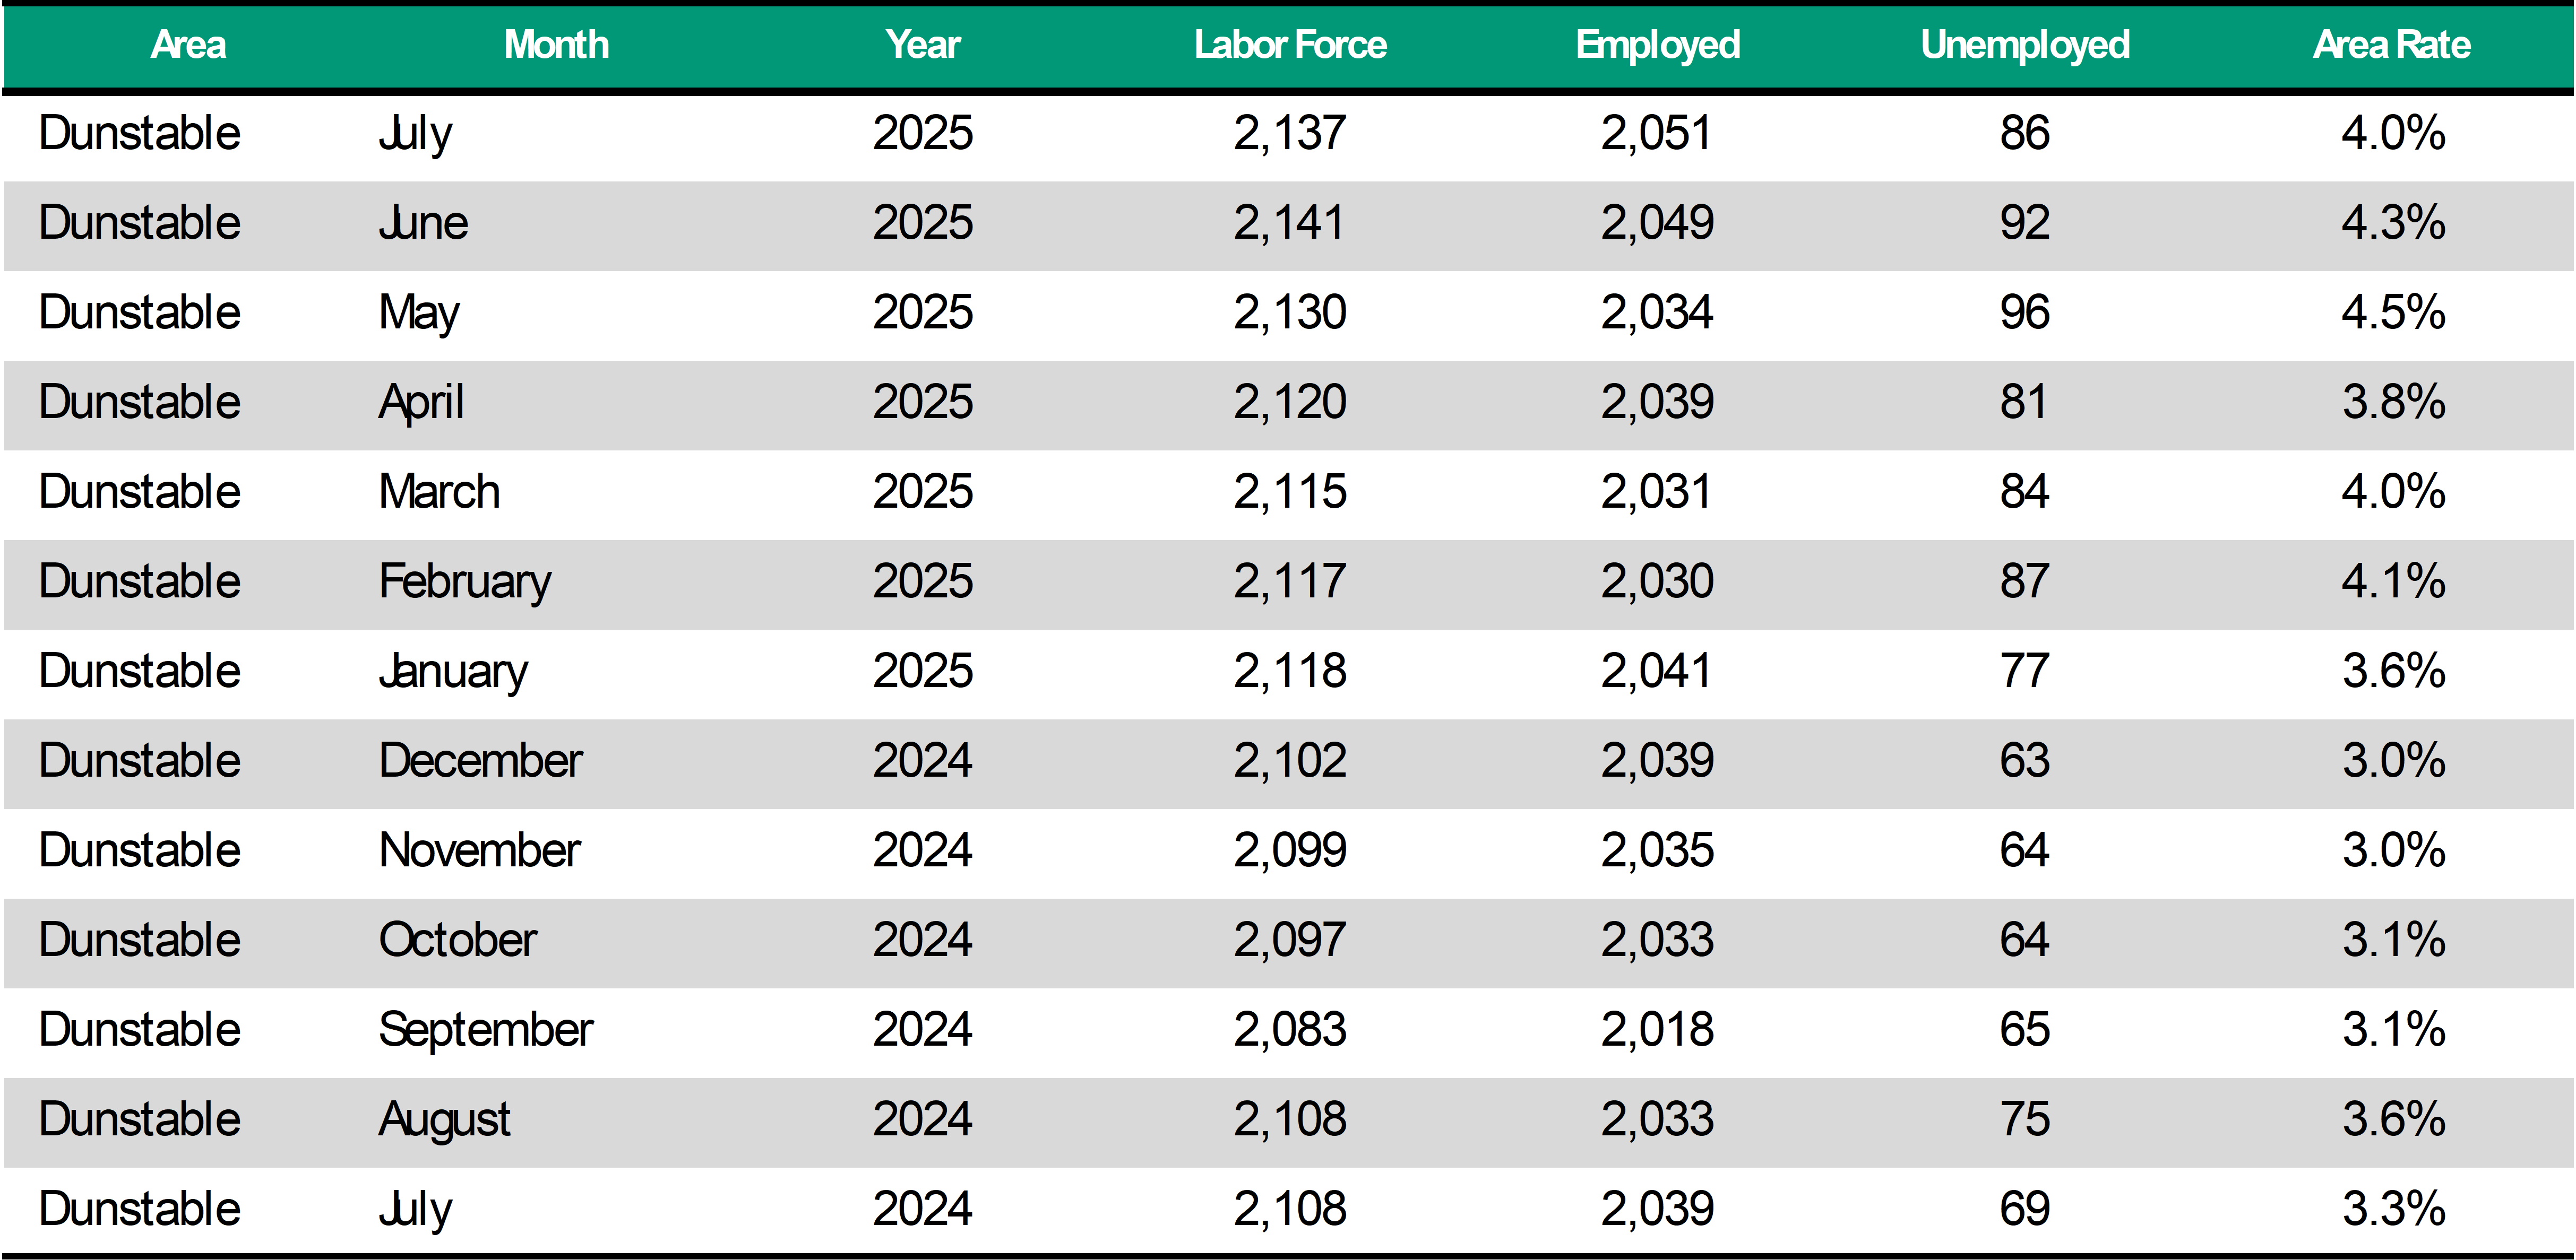Viewport: 2576px width, 1260px height.
Task: Select employed value 2,051
Action: coord(1656,133)
